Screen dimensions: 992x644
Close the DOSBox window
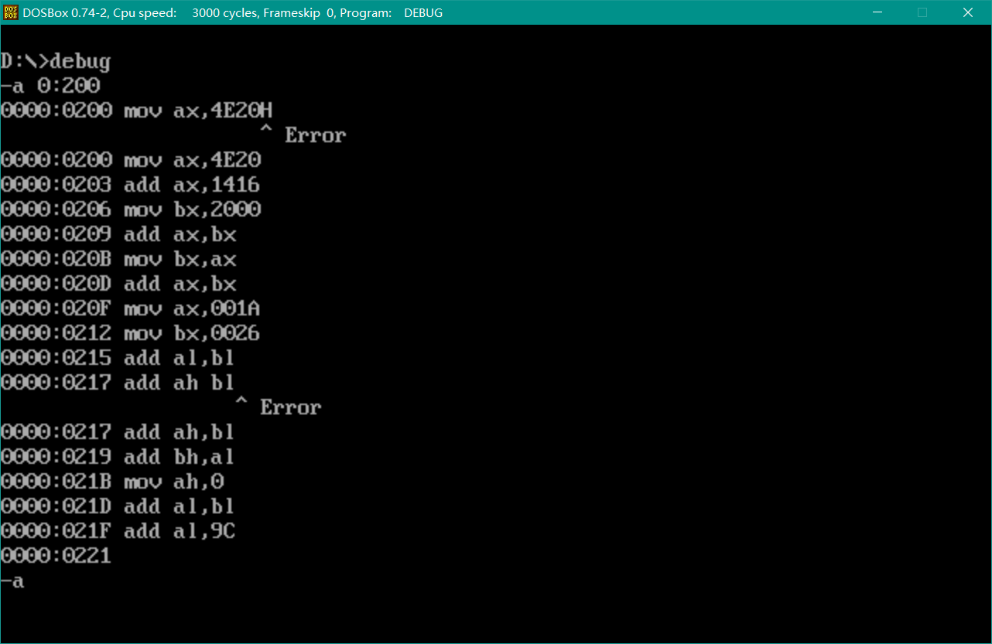click(x=968, y=12)
